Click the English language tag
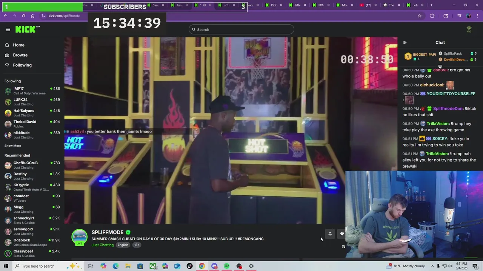The width and height of the screenshot is (483, 271). pyautogui.click(x=123, y=245)
